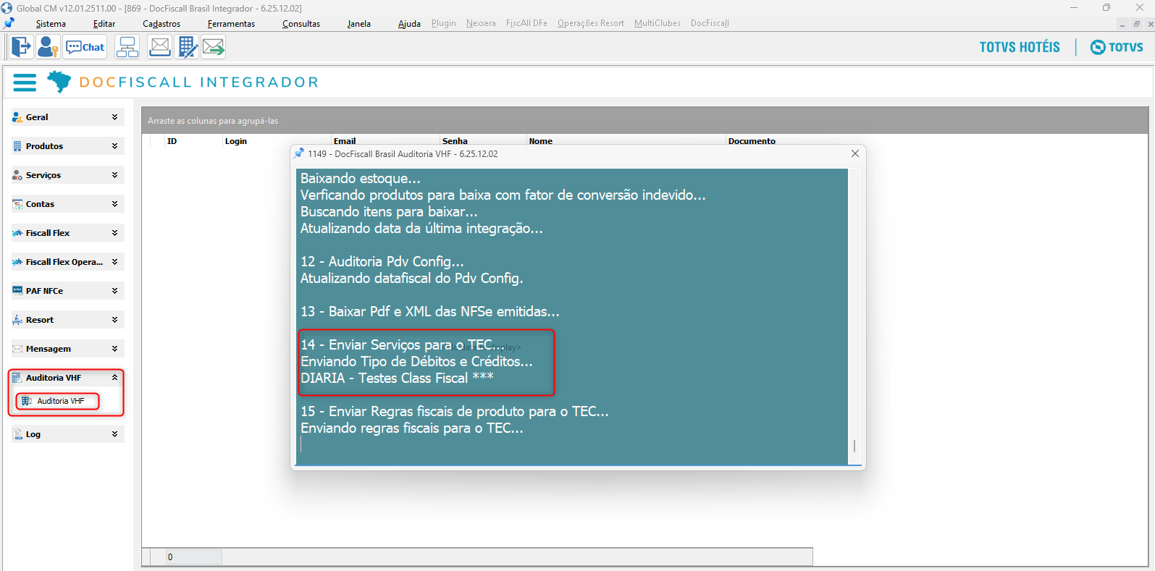The width and height of the screenshot is (1155, 571).
Task: Click the Auditoria VHF group header icon
Action: (17, 378)
